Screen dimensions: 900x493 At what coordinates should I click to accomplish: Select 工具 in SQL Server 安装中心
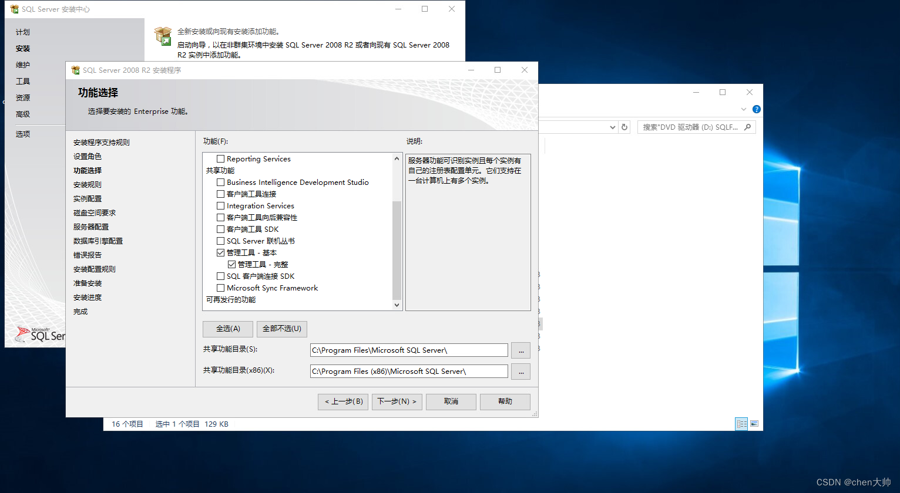point(23,82)
